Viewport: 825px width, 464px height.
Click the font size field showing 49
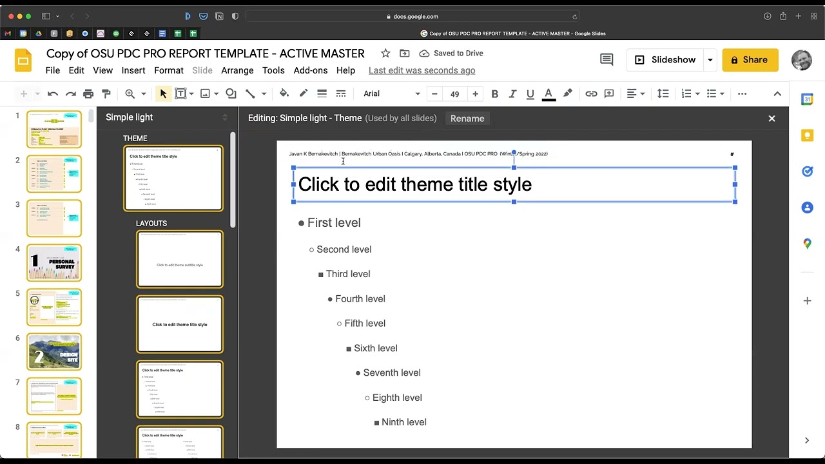pos(454,94)
